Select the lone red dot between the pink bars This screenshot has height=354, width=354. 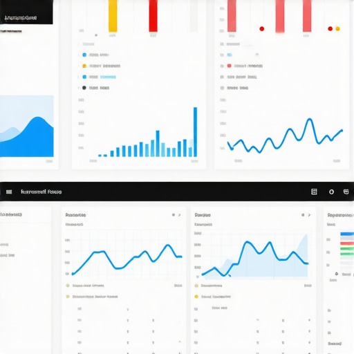point(261,29)
